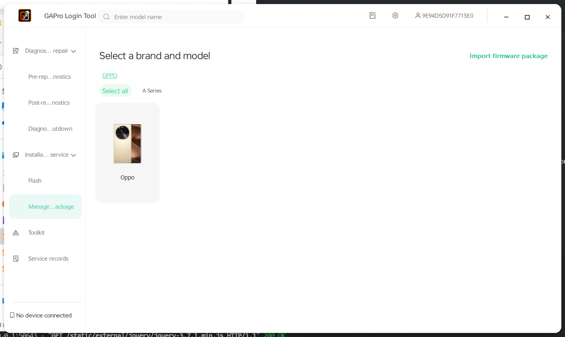Click the OPPO brand link
Screen dimensions: 565x337
110,76
